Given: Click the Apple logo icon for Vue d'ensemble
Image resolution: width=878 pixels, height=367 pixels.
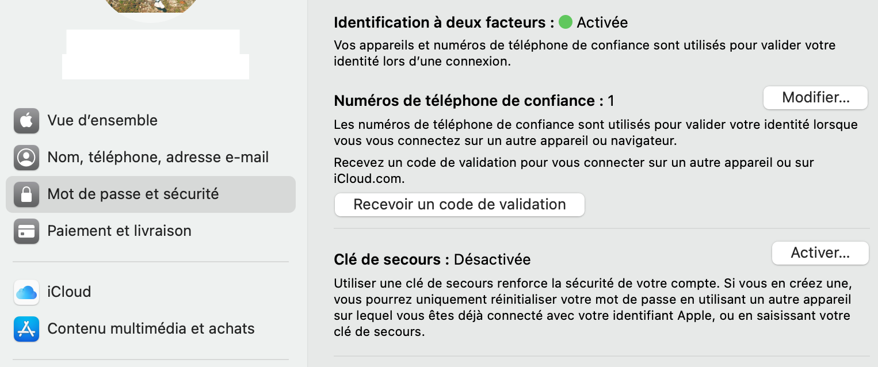Looking at the screenshot, I should (x=26, y=121).
